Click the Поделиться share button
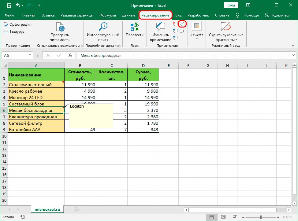This screenshot has height=221, width=298. [278, 15]
